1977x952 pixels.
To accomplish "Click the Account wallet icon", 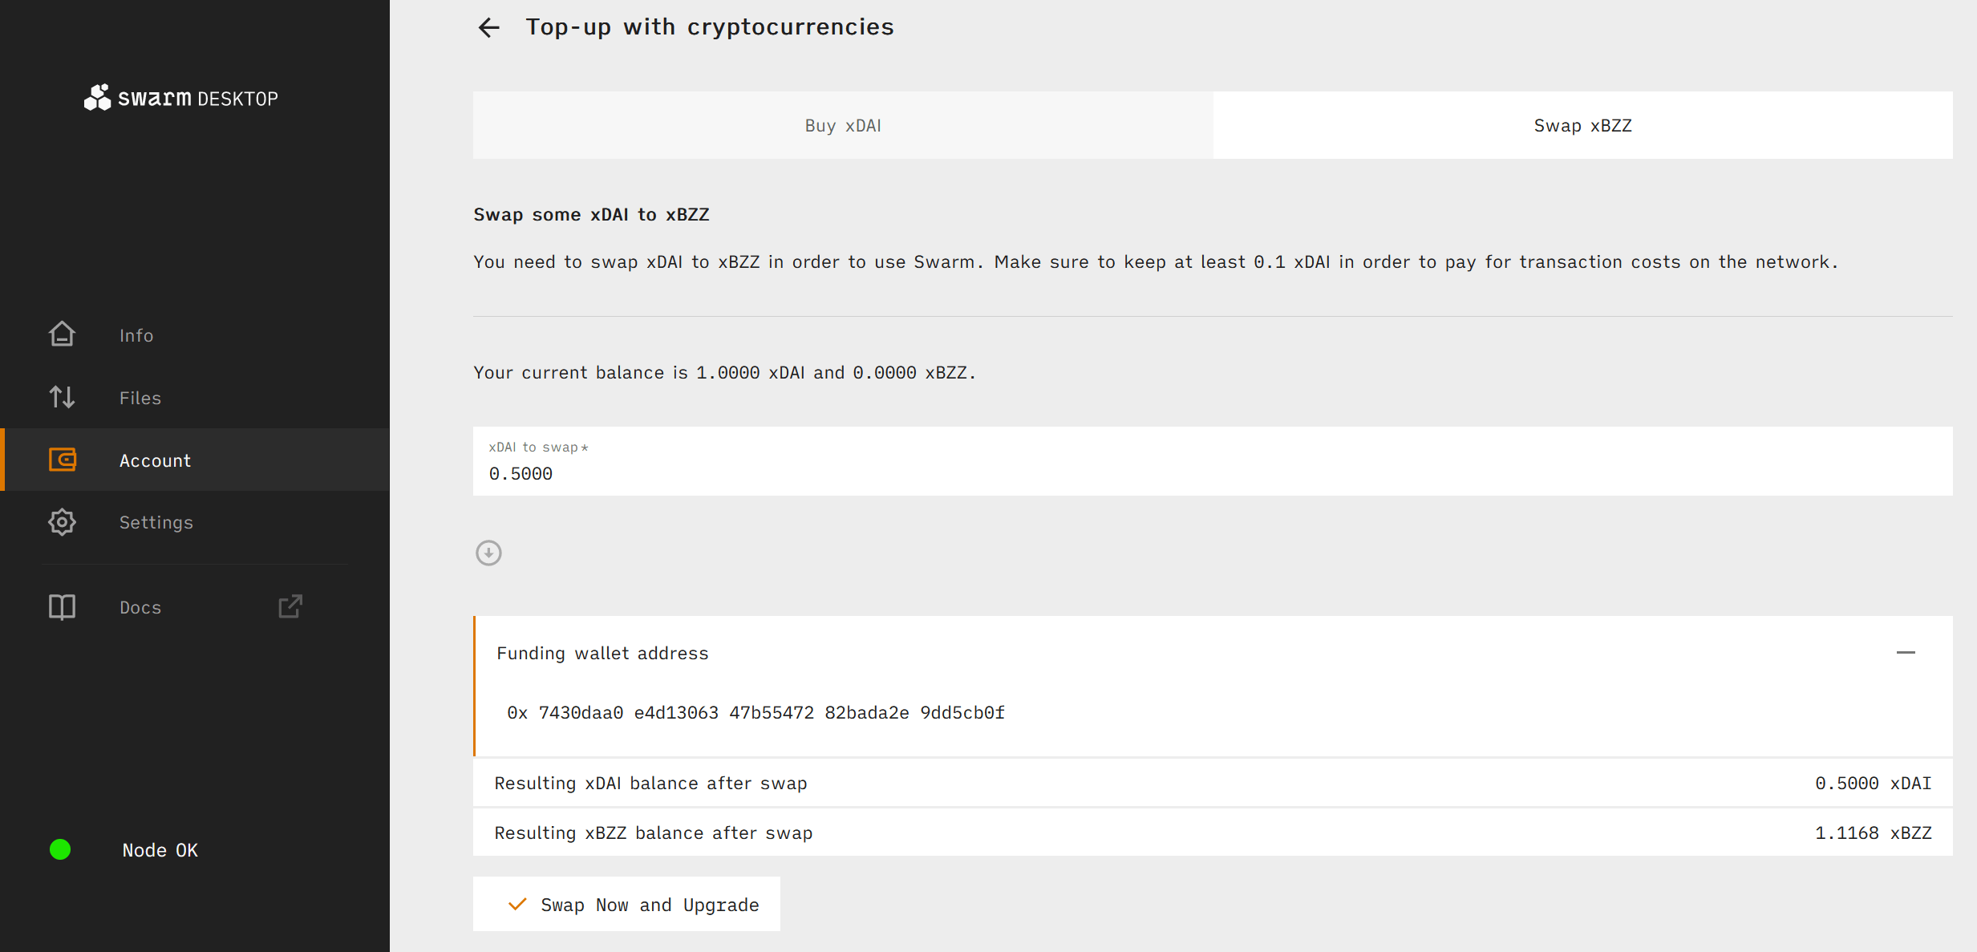I will coord(62,460).
